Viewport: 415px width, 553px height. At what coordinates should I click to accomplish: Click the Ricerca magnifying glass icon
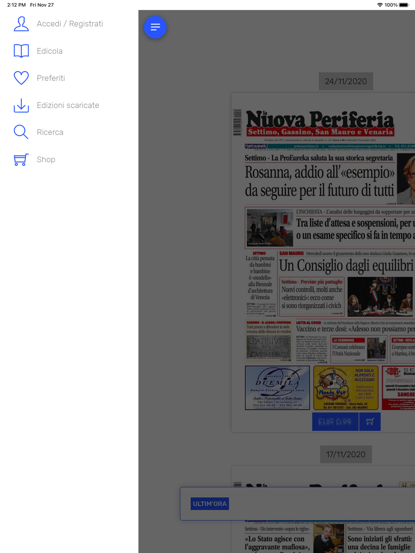pyautogui.click(x=21, y=132)
